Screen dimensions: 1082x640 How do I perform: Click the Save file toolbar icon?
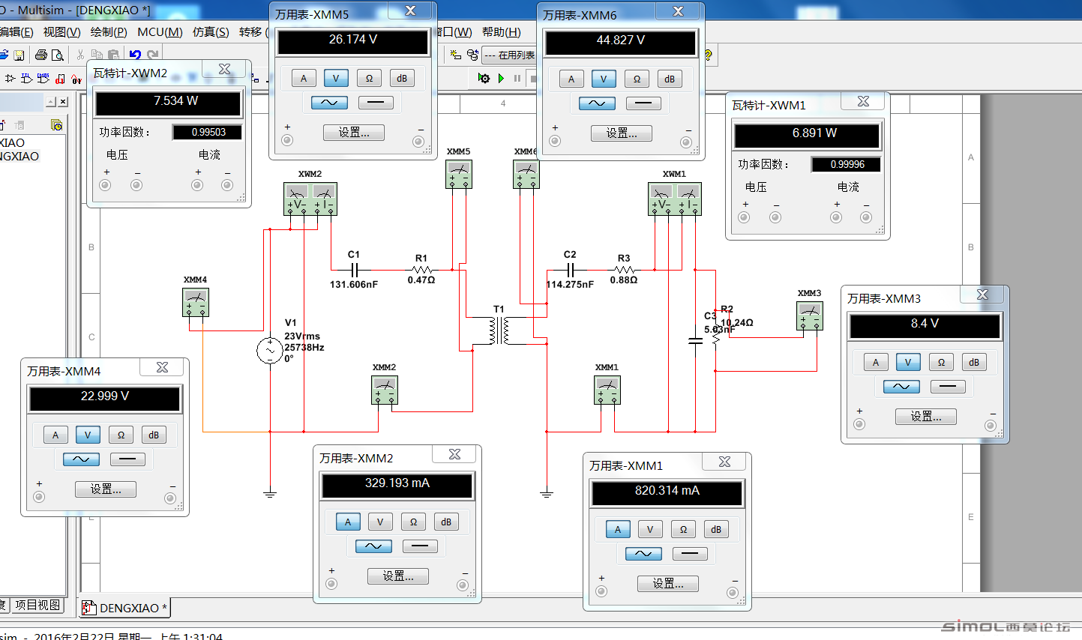19,55
